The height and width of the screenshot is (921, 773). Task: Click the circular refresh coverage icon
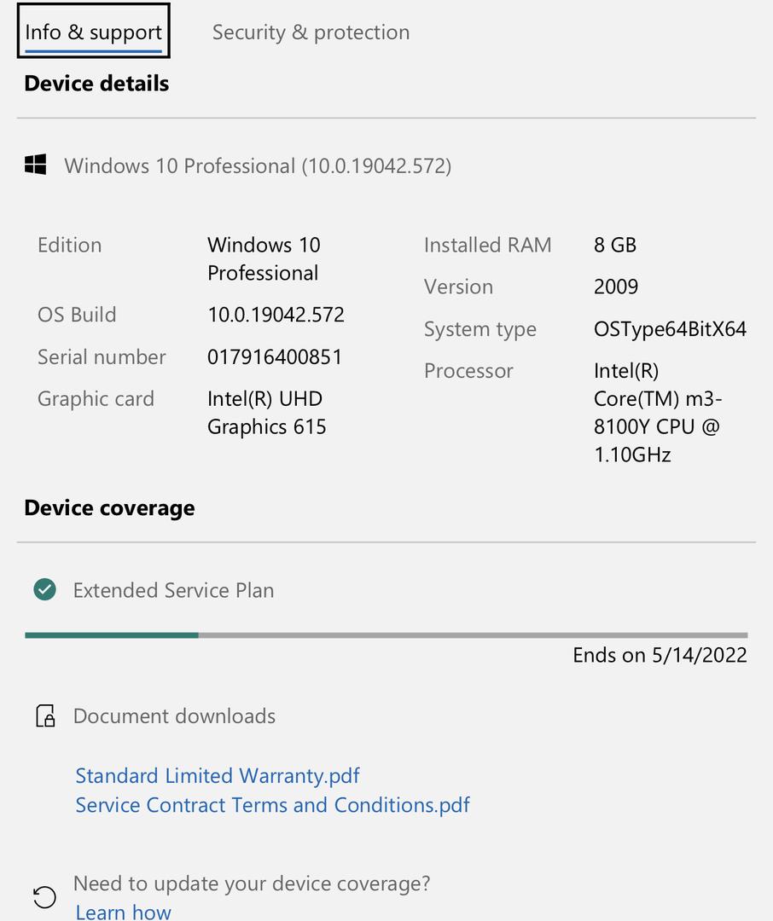coord(45,897)
